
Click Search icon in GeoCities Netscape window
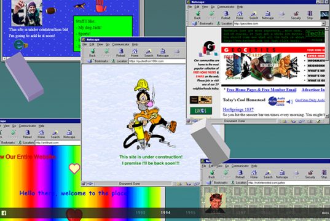[x=254, y=15]
